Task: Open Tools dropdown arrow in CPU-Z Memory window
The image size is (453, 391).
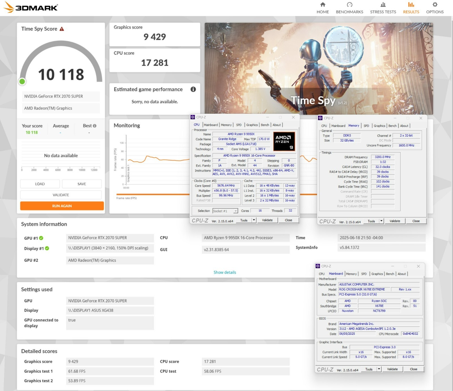Action: click(x=381, y=221)
